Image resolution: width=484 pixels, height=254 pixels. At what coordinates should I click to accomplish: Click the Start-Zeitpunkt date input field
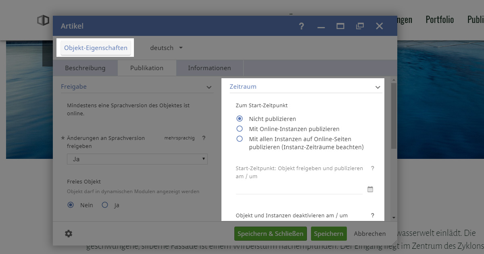click(299, 189)
